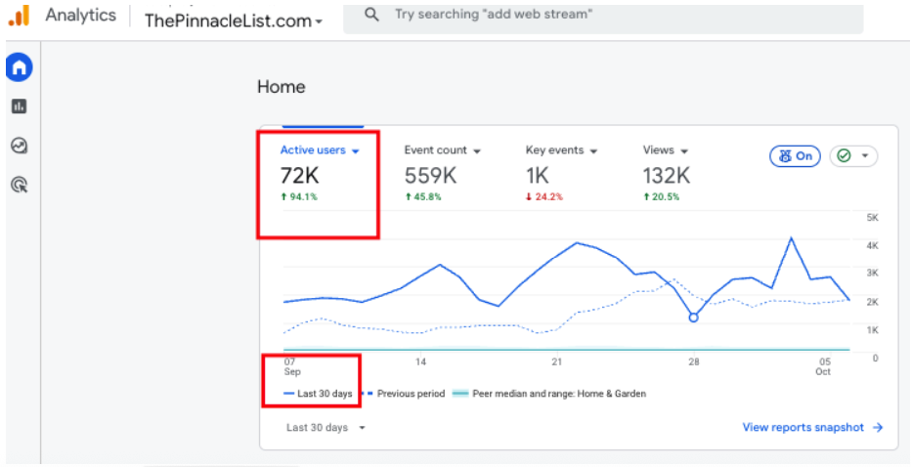Toggle the benchmarking On switch
The width and height of the screenshot is (911, 467).
point(795,156)
